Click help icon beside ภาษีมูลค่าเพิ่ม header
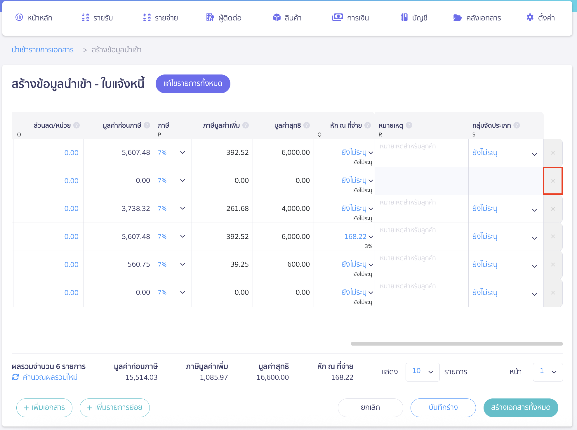 click(246, 125)
